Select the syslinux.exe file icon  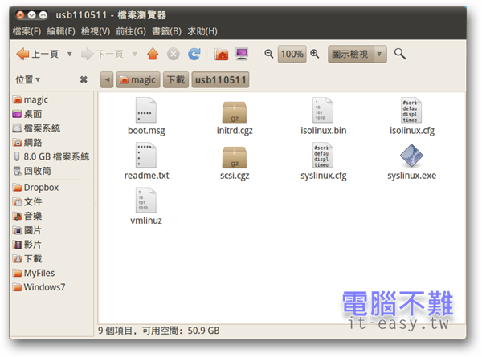[x=411, y=156]
